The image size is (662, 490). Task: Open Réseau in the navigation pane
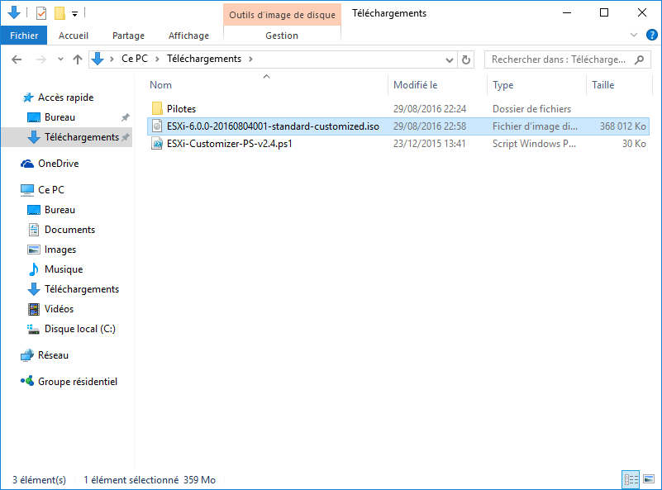(53, 355)
